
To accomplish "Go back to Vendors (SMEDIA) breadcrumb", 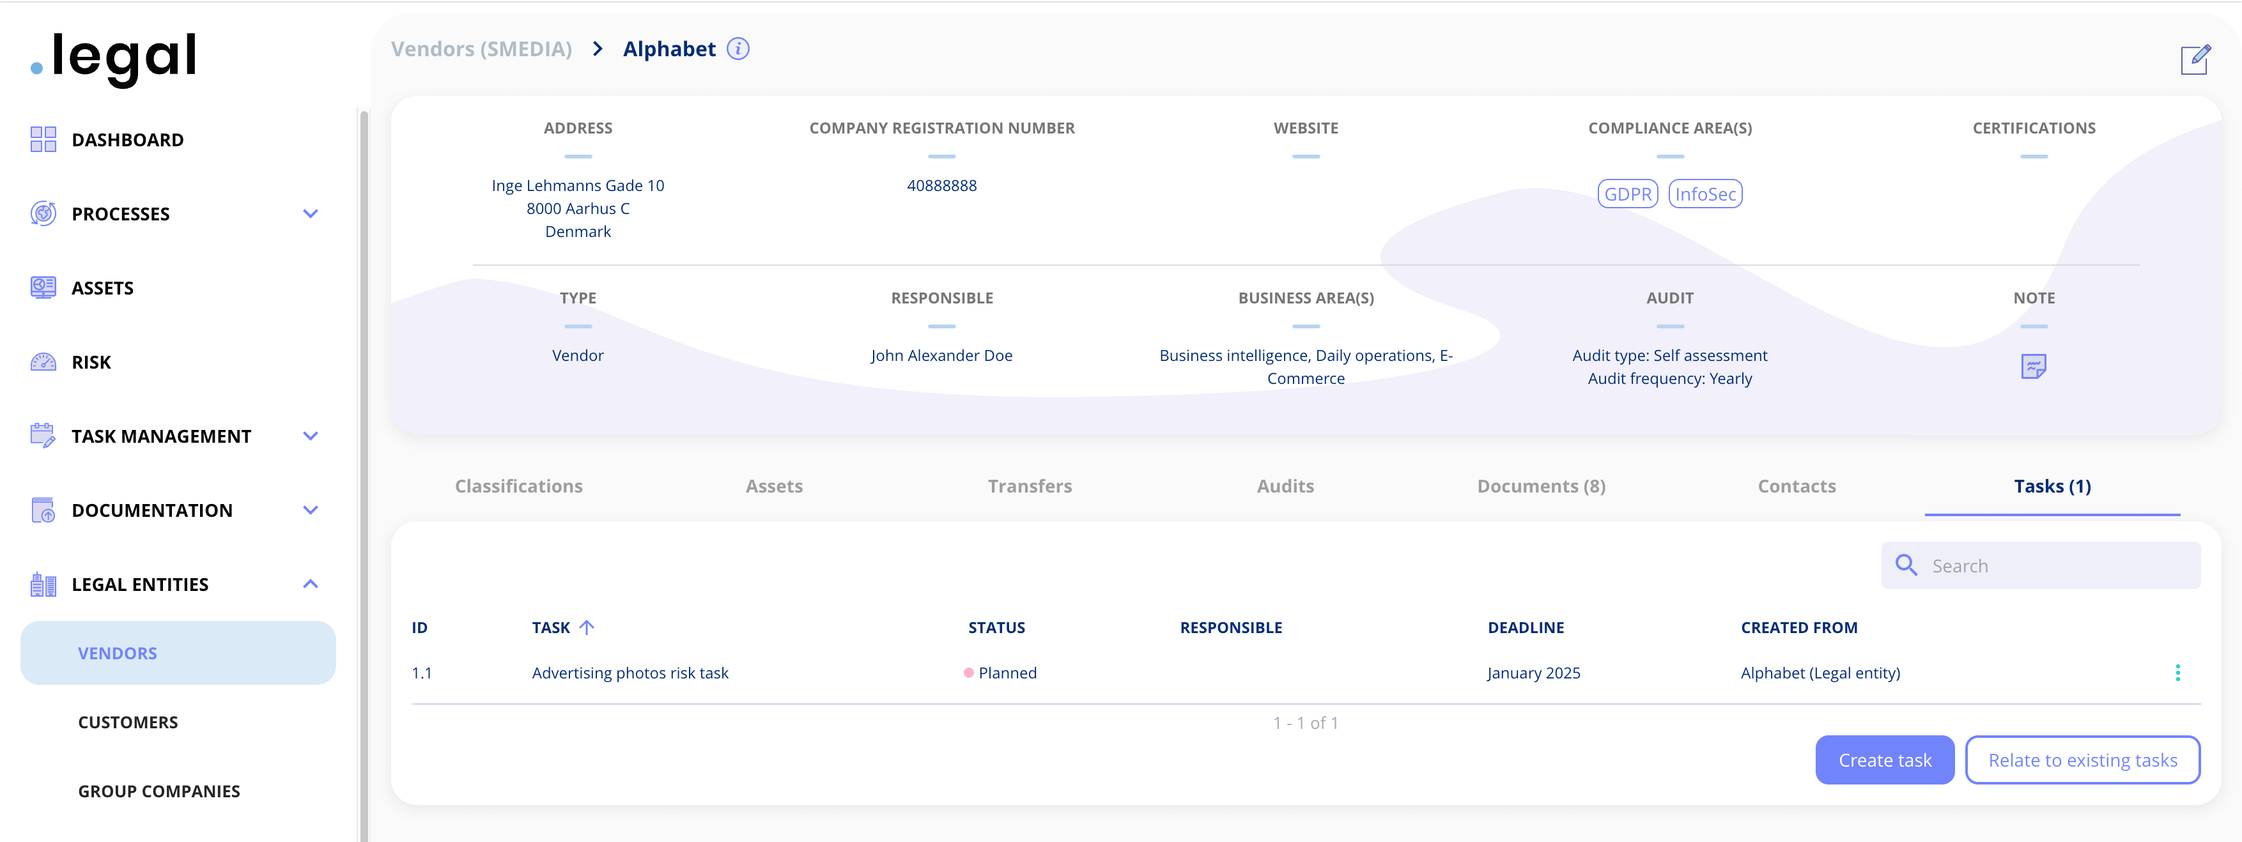I will tap(481, 49).
